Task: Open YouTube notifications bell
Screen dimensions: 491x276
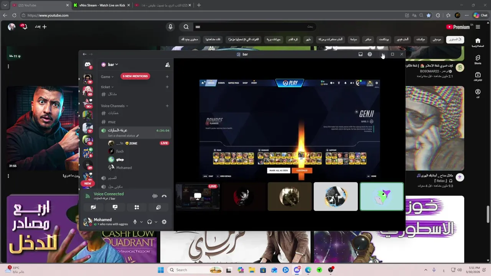Action: (x=25, y=27)
